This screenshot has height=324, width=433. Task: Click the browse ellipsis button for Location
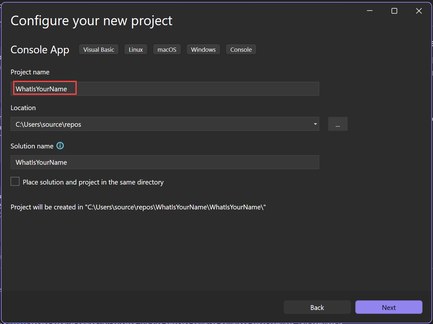tap(338, 124)
